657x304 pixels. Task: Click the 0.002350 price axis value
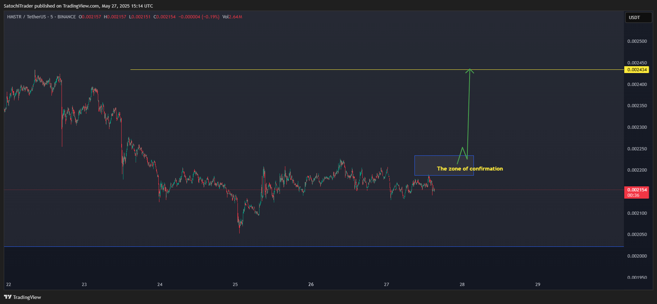tap(637, 106)
